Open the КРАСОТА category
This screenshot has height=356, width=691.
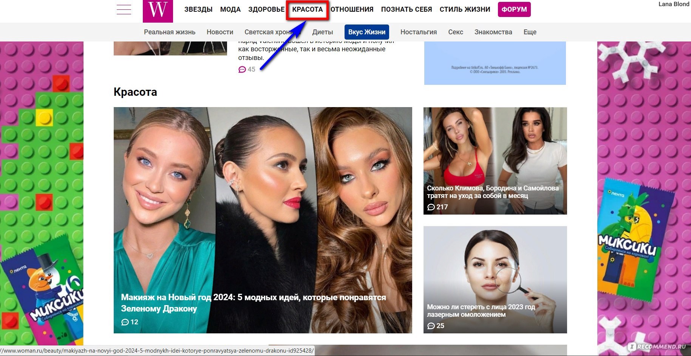point(307,9)
